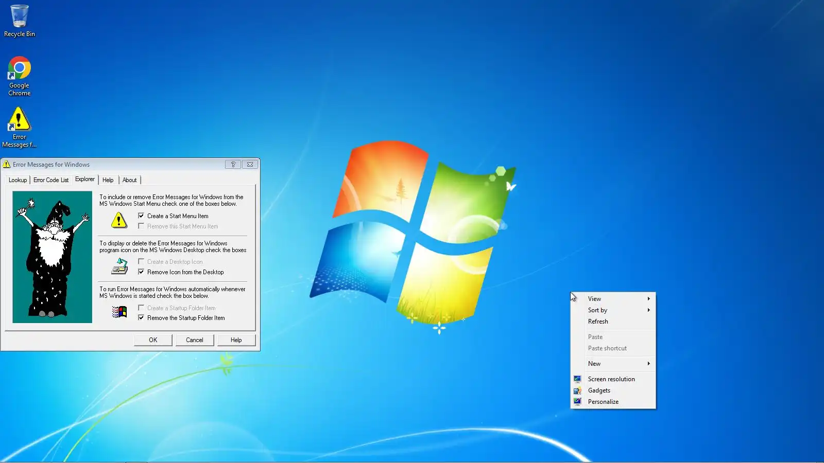Image resolution: width=824 pixels, height=463 pixels.
Task: Toggle Remove this Start Menu Item checkbox
Action: 141,226
